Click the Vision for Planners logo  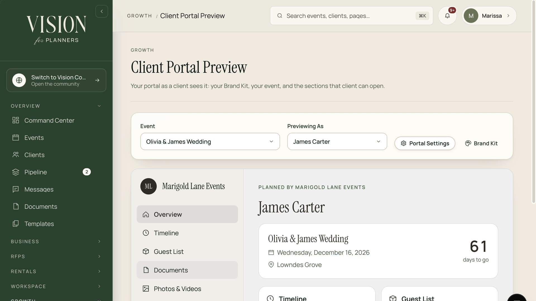click(x=56, y=30)
